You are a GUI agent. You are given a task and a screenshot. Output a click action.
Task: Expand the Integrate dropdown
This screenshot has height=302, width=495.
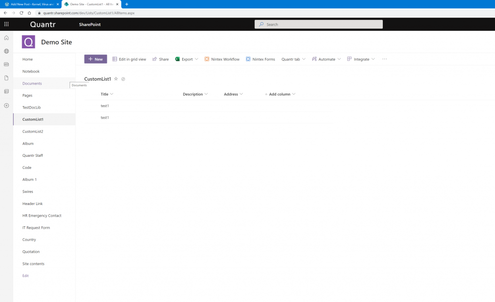pos(361,59)
